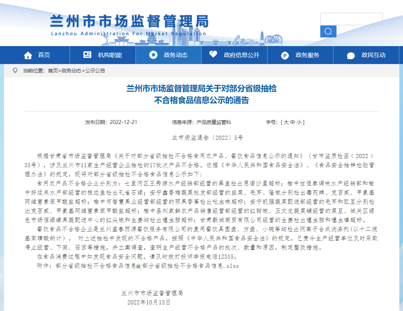Click the article headline 关于对部分省级抽检 line

201,89
